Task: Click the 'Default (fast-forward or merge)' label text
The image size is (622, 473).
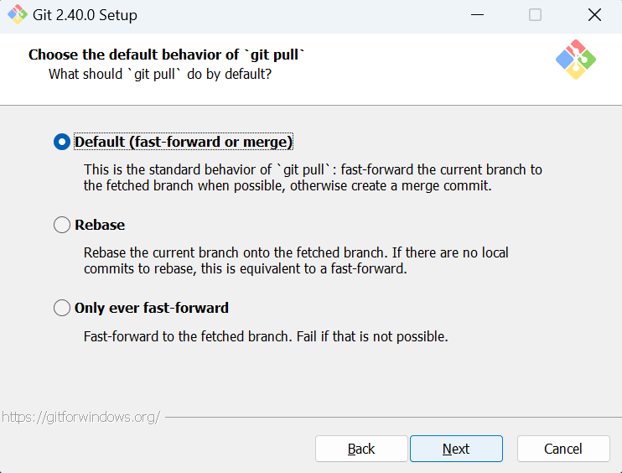Action: [184, 142]
